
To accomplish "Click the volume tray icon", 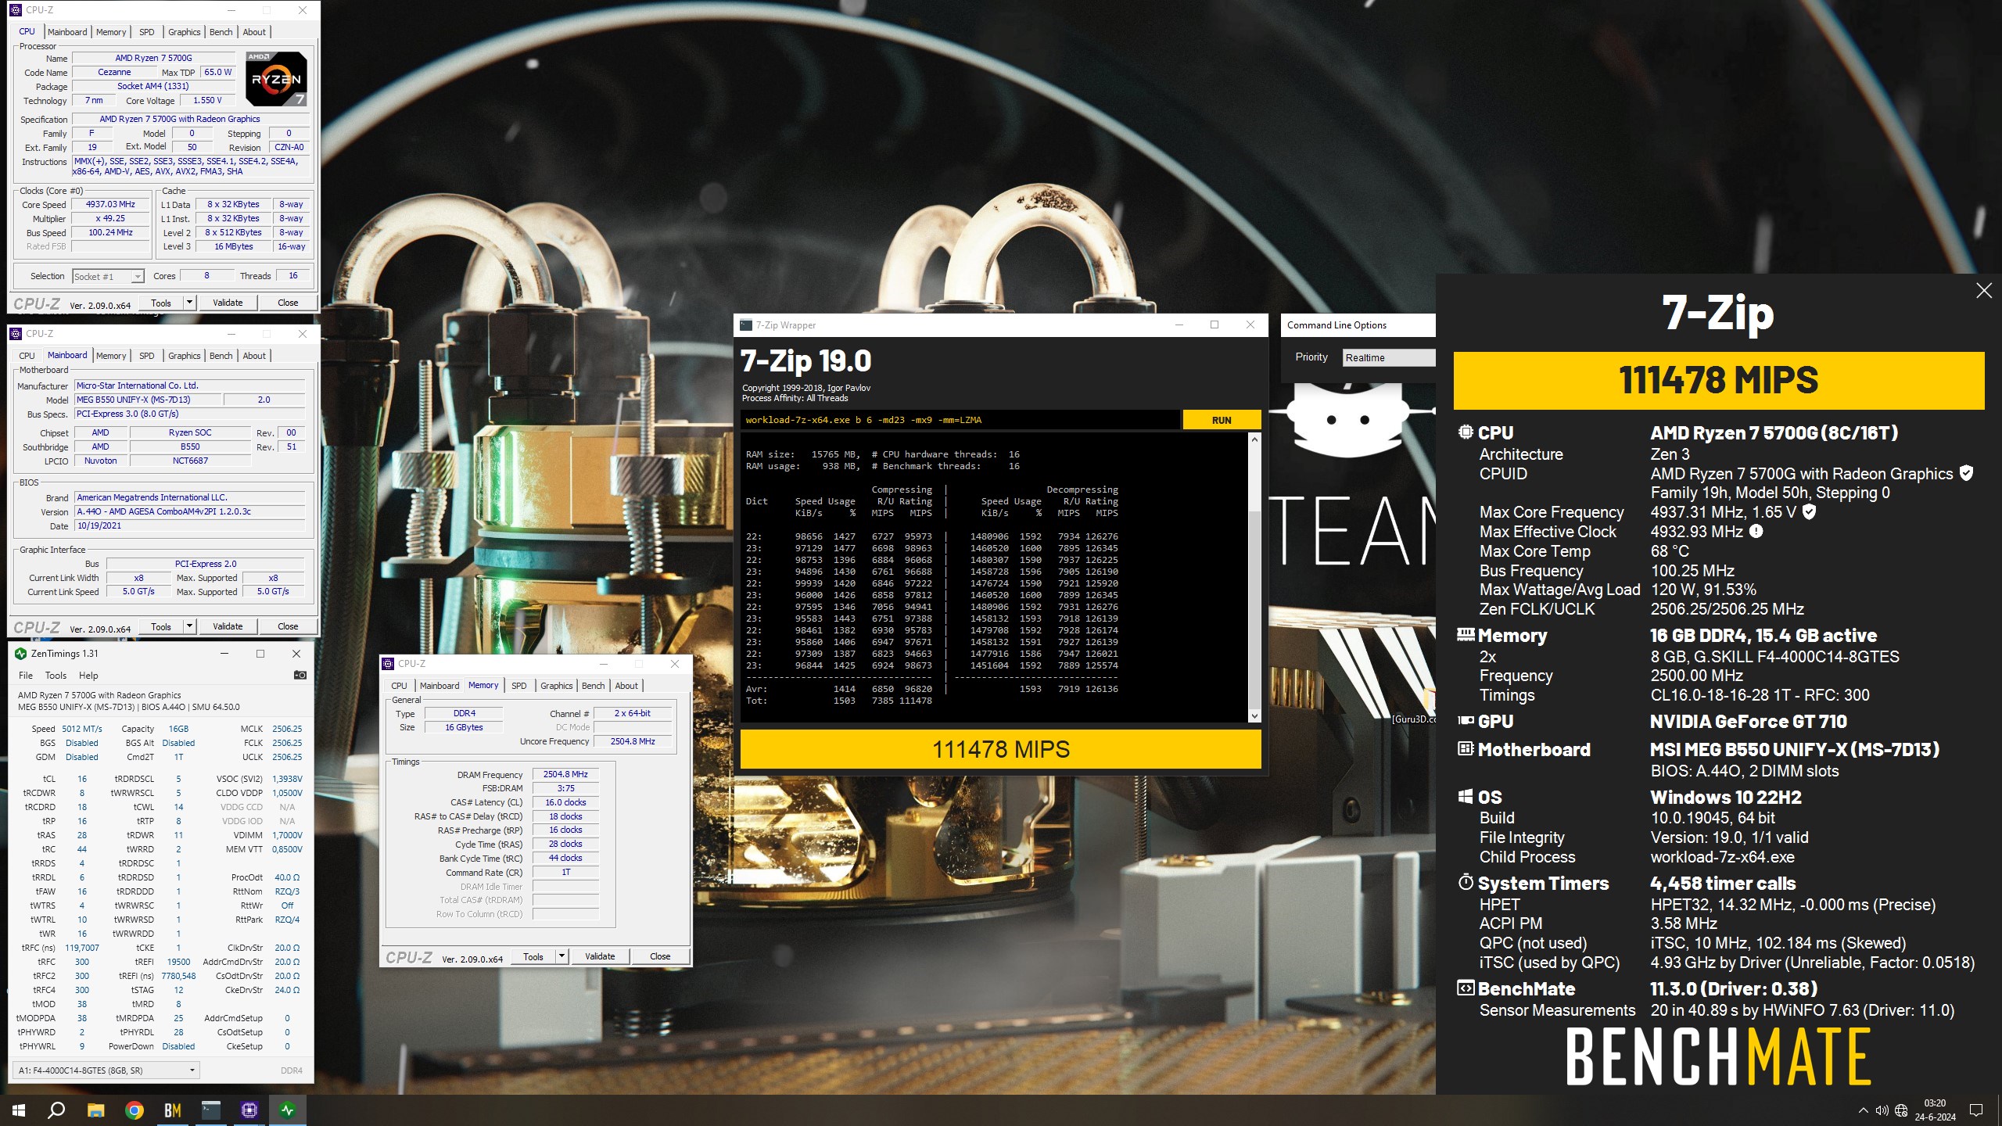I will [x=1882, y=1110].
